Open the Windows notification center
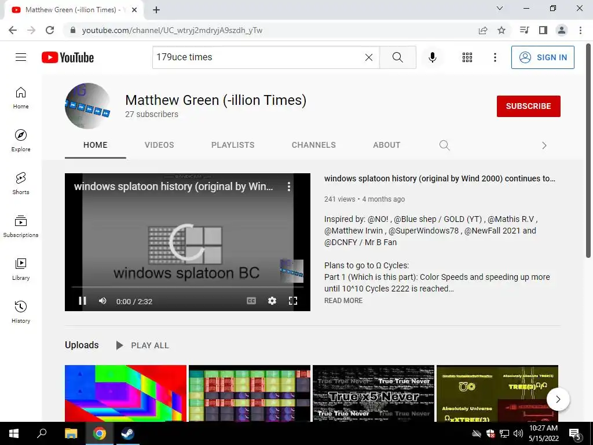This screenshot has width=593, height=445. [x=575, y=435]
